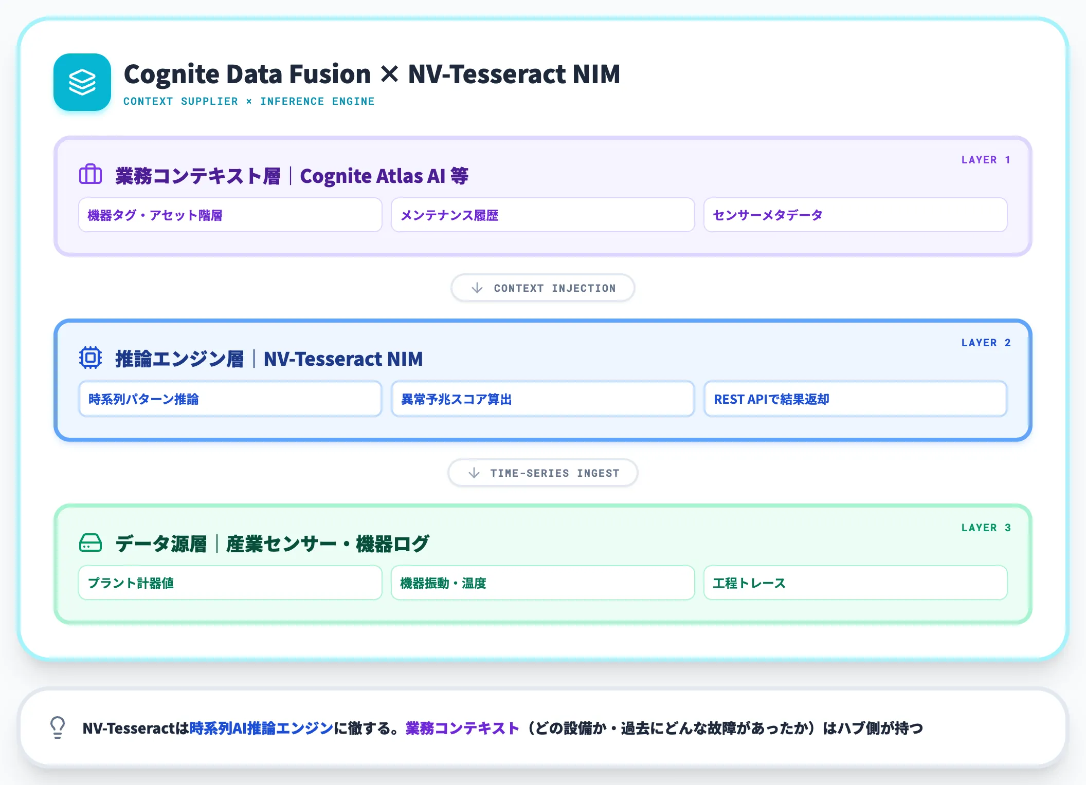The image size is (1086, 785).
Task: Click the lightbulb icon in the bottom note
Action: [58, 727]
